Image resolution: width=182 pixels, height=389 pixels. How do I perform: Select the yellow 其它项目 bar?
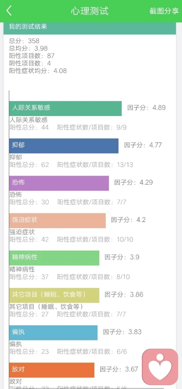[x=54, y=295]
